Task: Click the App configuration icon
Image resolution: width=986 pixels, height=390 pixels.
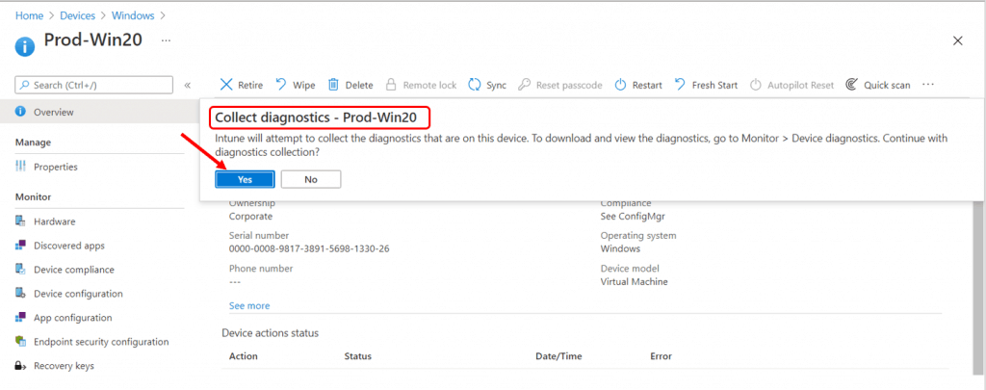Action: click(21, 318)
